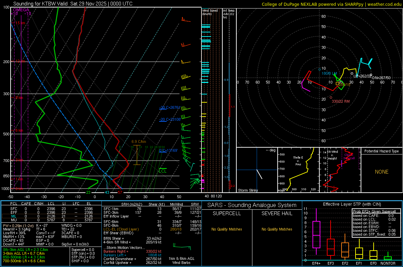Click the 'Supercell = 0.0' composite value

tap(83, 250)
